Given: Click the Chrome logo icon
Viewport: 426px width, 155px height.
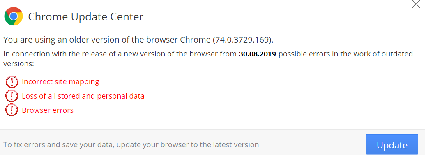Looking at the screenshot, I should coord(13,16).
